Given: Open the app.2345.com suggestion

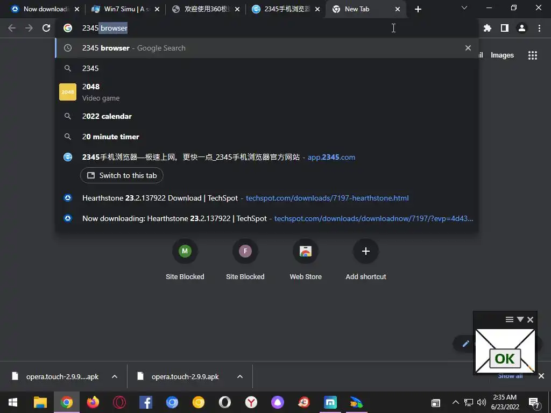Looking at the screenshot, I should coord(266,157).
